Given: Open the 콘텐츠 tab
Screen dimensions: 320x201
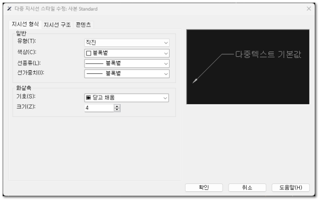Looking at the screenshot, I should [x=83, y=24].
